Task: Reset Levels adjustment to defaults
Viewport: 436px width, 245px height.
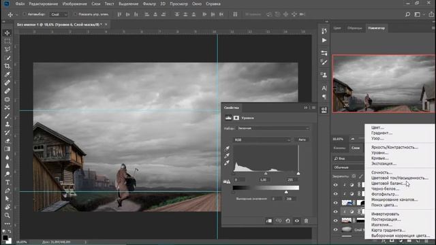Action: pos(287,220)
